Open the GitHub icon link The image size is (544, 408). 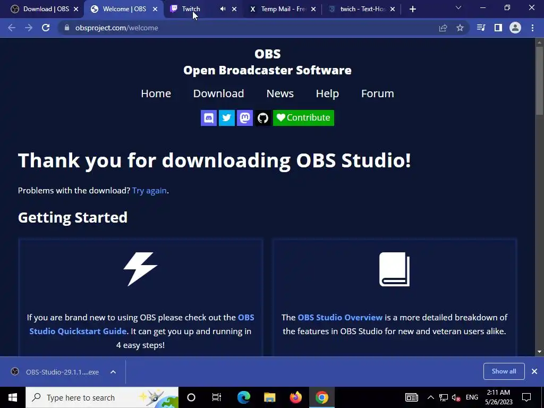(262, 118)
